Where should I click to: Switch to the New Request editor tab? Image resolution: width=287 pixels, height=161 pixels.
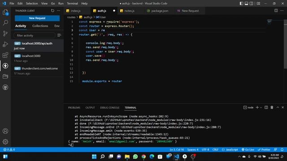tap(190, 11)
